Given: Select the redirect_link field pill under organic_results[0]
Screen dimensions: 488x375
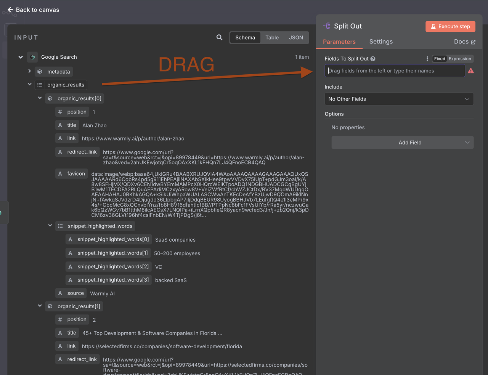Looking at the screenshot, I should (x=77, y=152).
